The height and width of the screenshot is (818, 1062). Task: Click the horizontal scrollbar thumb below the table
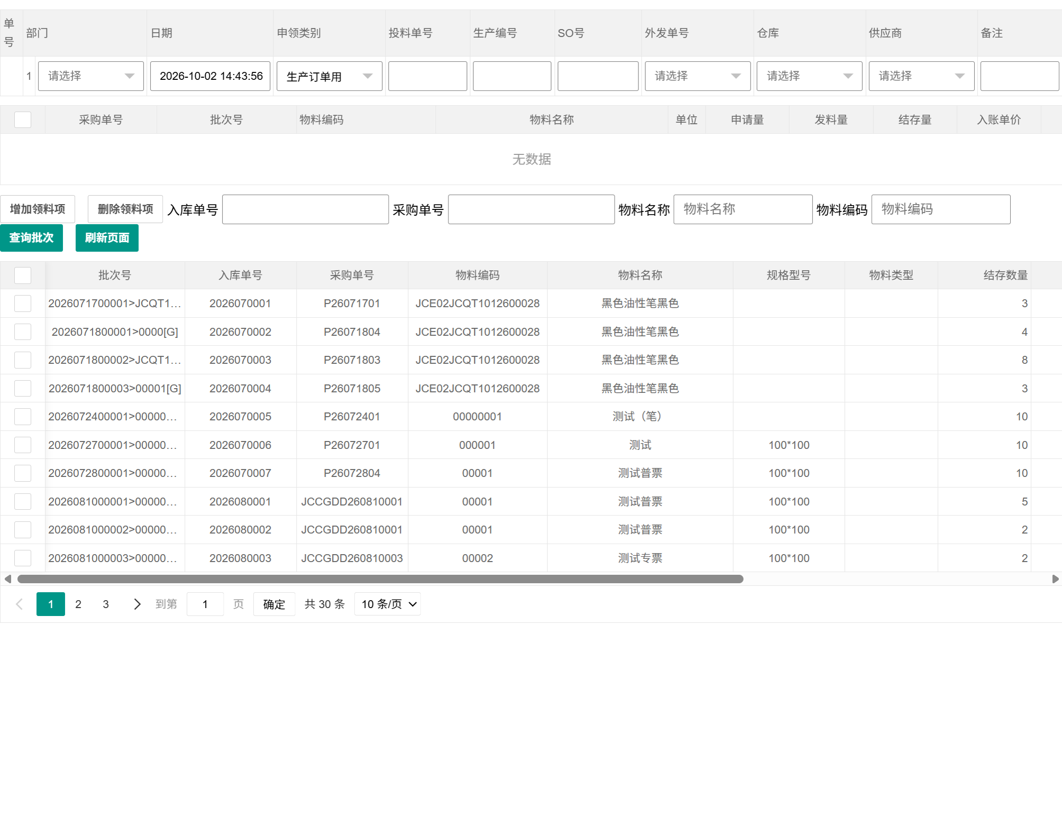point(380,579)
